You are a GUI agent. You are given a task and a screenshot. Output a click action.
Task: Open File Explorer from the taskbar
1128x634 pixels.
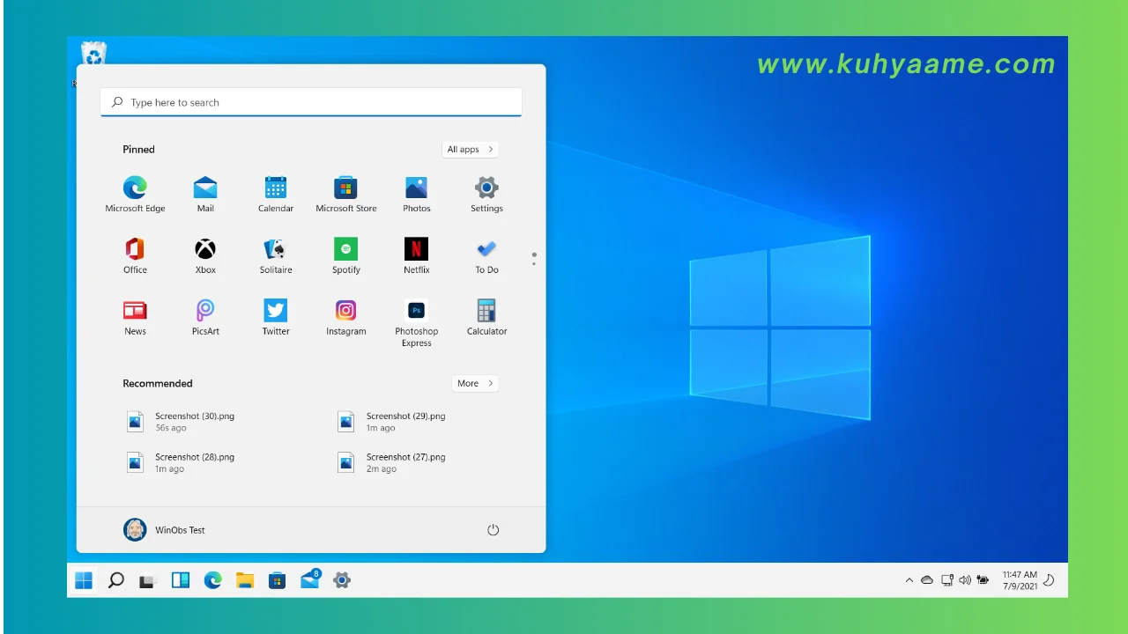(245, 580)
